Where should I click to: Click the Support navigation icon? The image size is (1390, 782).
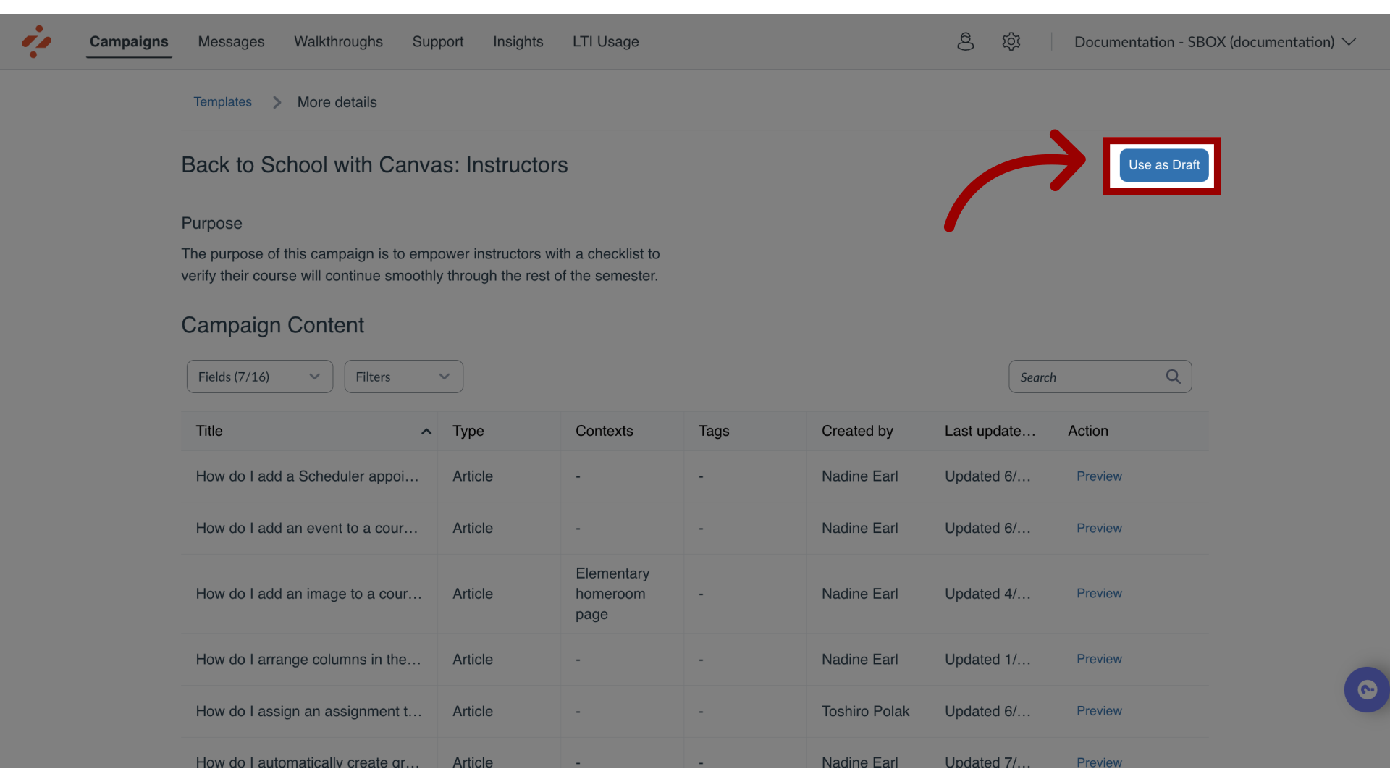437,41
